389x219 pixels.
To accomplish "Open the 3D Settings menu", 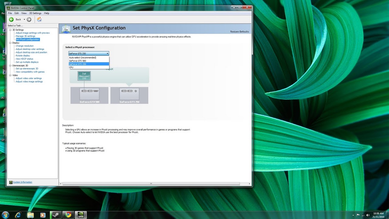I will [35, 13].
